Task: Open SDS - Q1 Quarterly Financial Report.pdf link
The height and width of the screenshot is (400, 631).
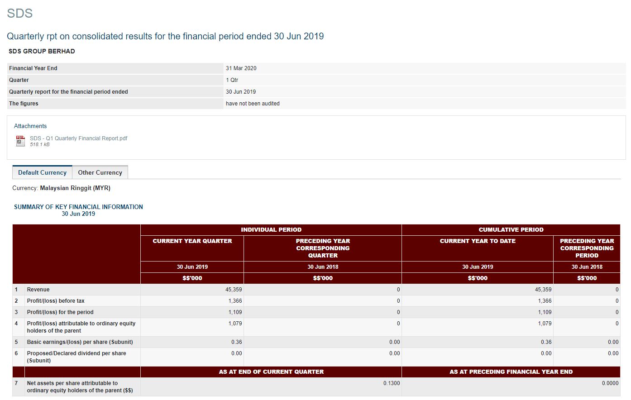Action: coord(79,138)
